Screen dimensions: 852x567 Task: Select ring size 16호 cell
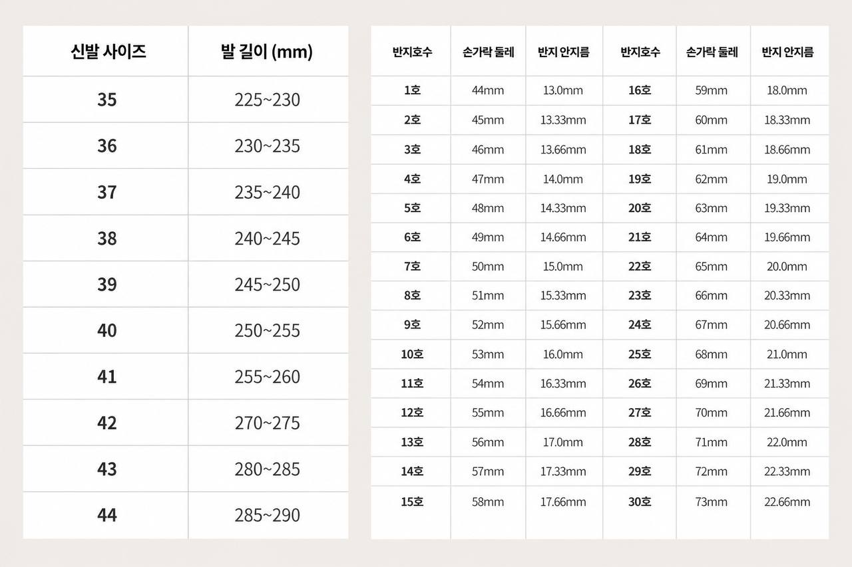(640, 90)
